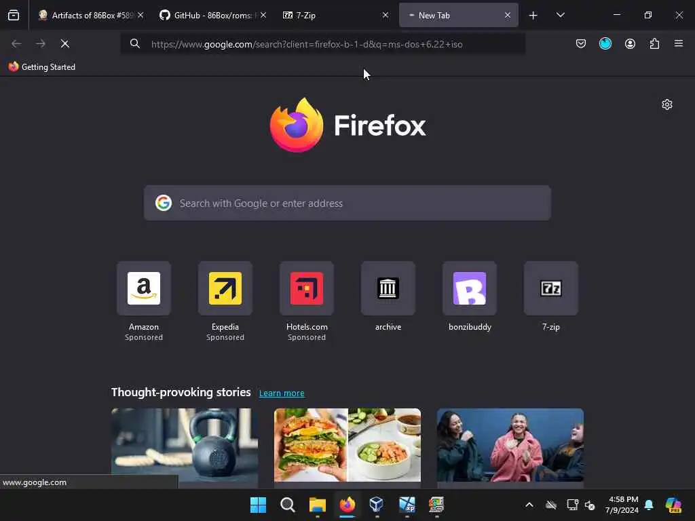
Task: Open the Firefox View icon
Action: point(14,15)
